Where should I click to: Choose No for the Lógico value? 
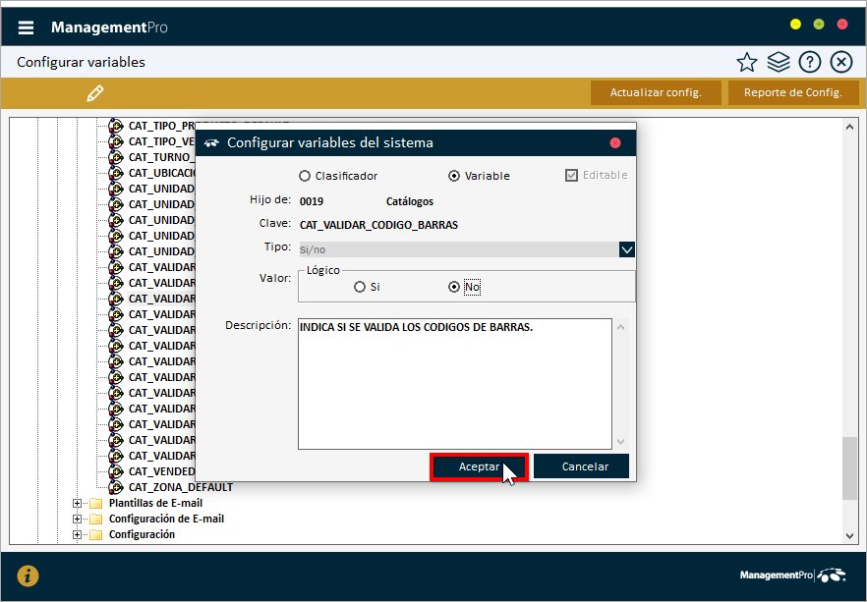click(454, 287)
